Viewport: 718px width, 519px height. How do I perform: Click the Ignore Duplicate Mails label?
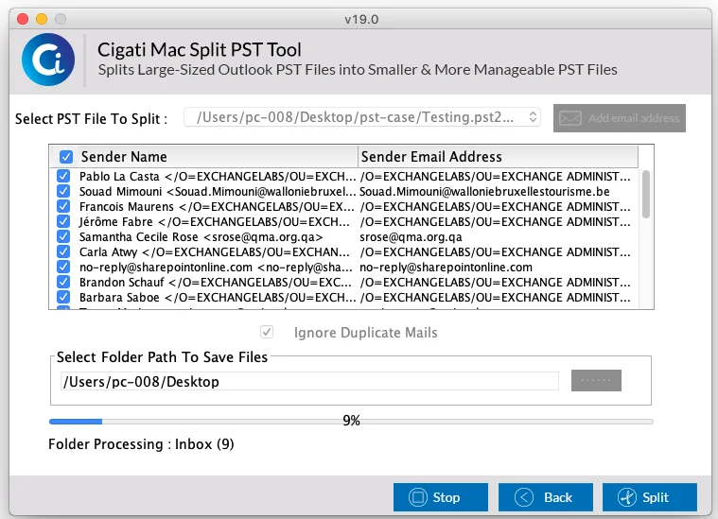click(365, 332)
